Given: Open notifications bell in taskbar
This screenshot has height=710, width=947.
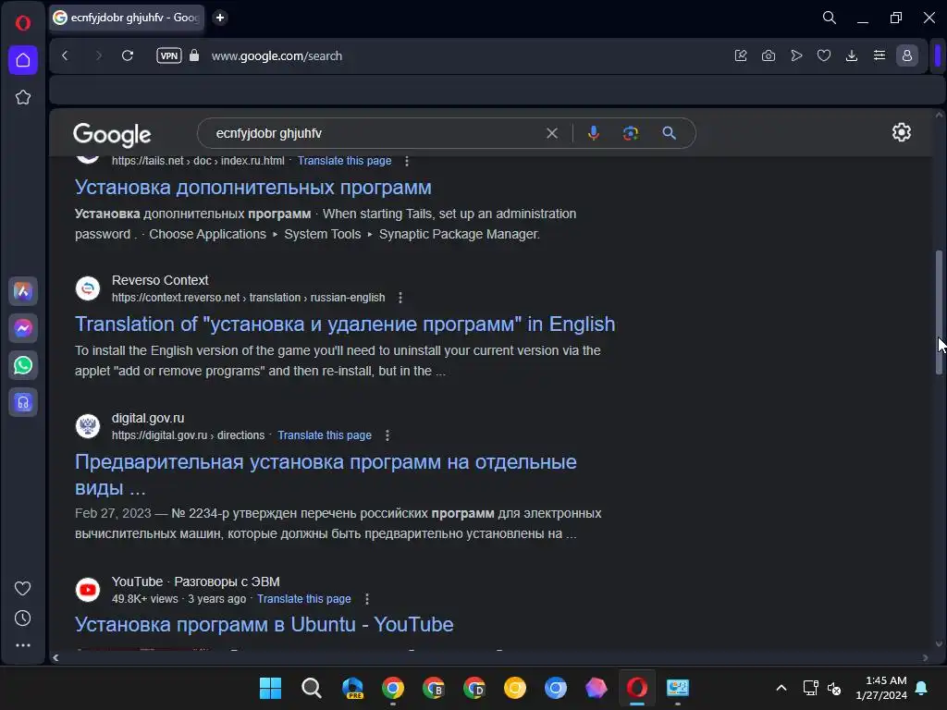Looking at the screenshot, I should 922,688.
